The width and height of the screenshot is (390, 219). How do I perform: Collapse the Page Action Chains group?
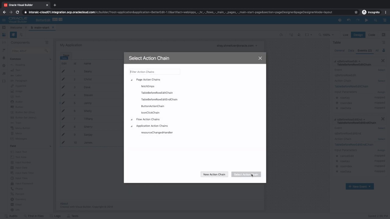click(x=132, y=80)
